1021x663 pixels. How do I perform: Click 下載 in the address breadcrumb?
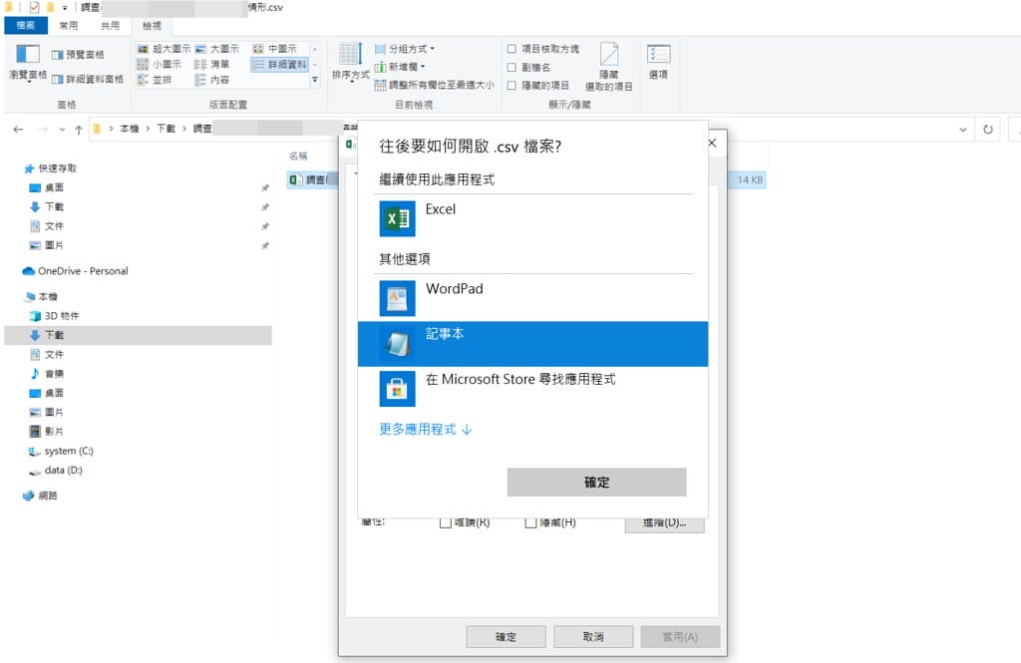[166, 129]
